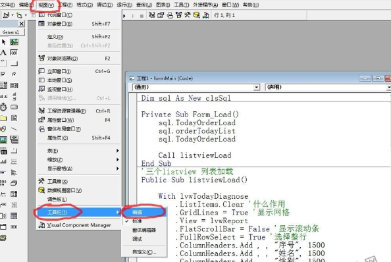Open Object Browser from the toolbar icon
The width and height of the screenshot is (391, 262).
[x=178, y=15]
